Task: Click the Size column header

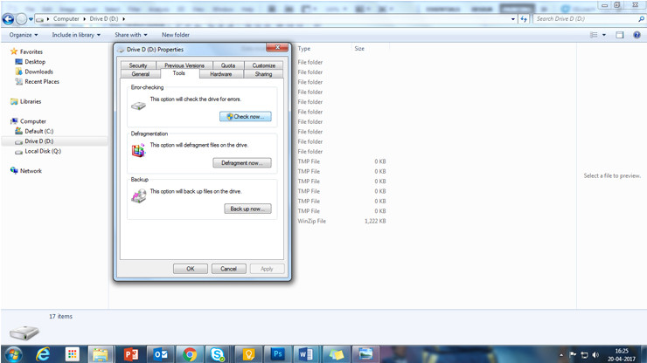Action: [359, 49]
